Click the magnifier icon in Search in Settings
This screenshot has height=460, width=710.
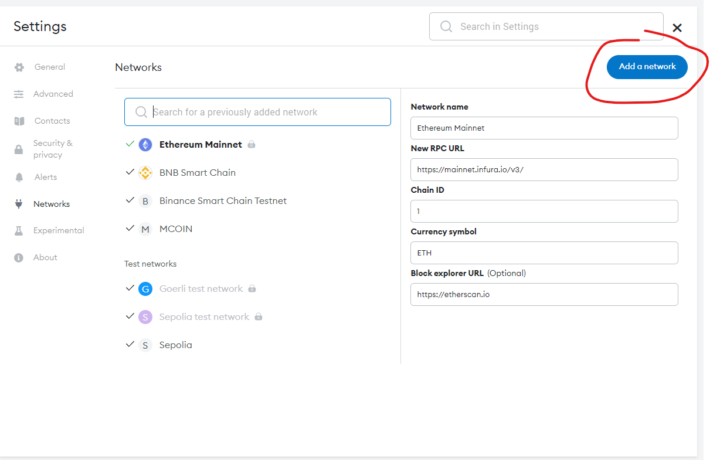446,26
